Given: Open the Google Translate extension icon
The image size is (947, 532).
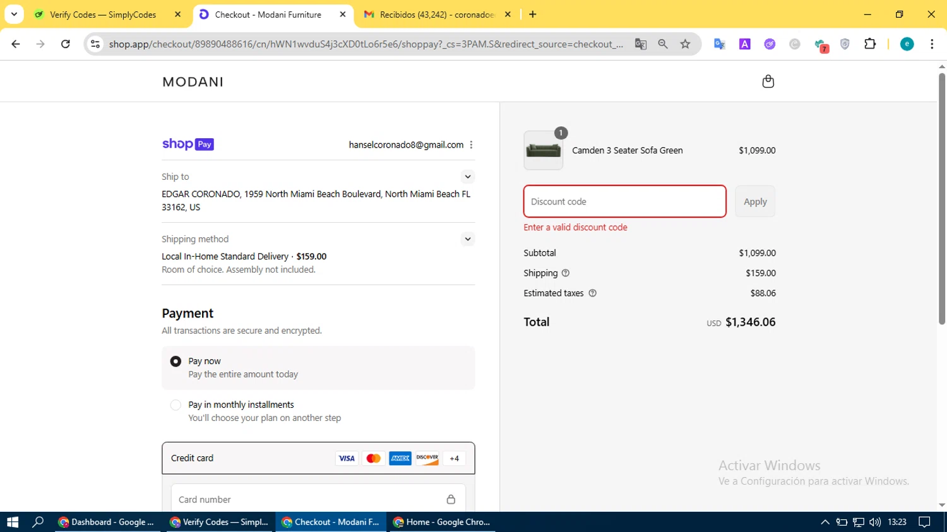Looking at the screenshot, I should coord(720,44).
